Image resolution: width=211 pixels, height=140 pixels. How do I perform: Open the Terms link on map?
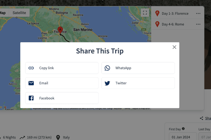pos(127,109)
